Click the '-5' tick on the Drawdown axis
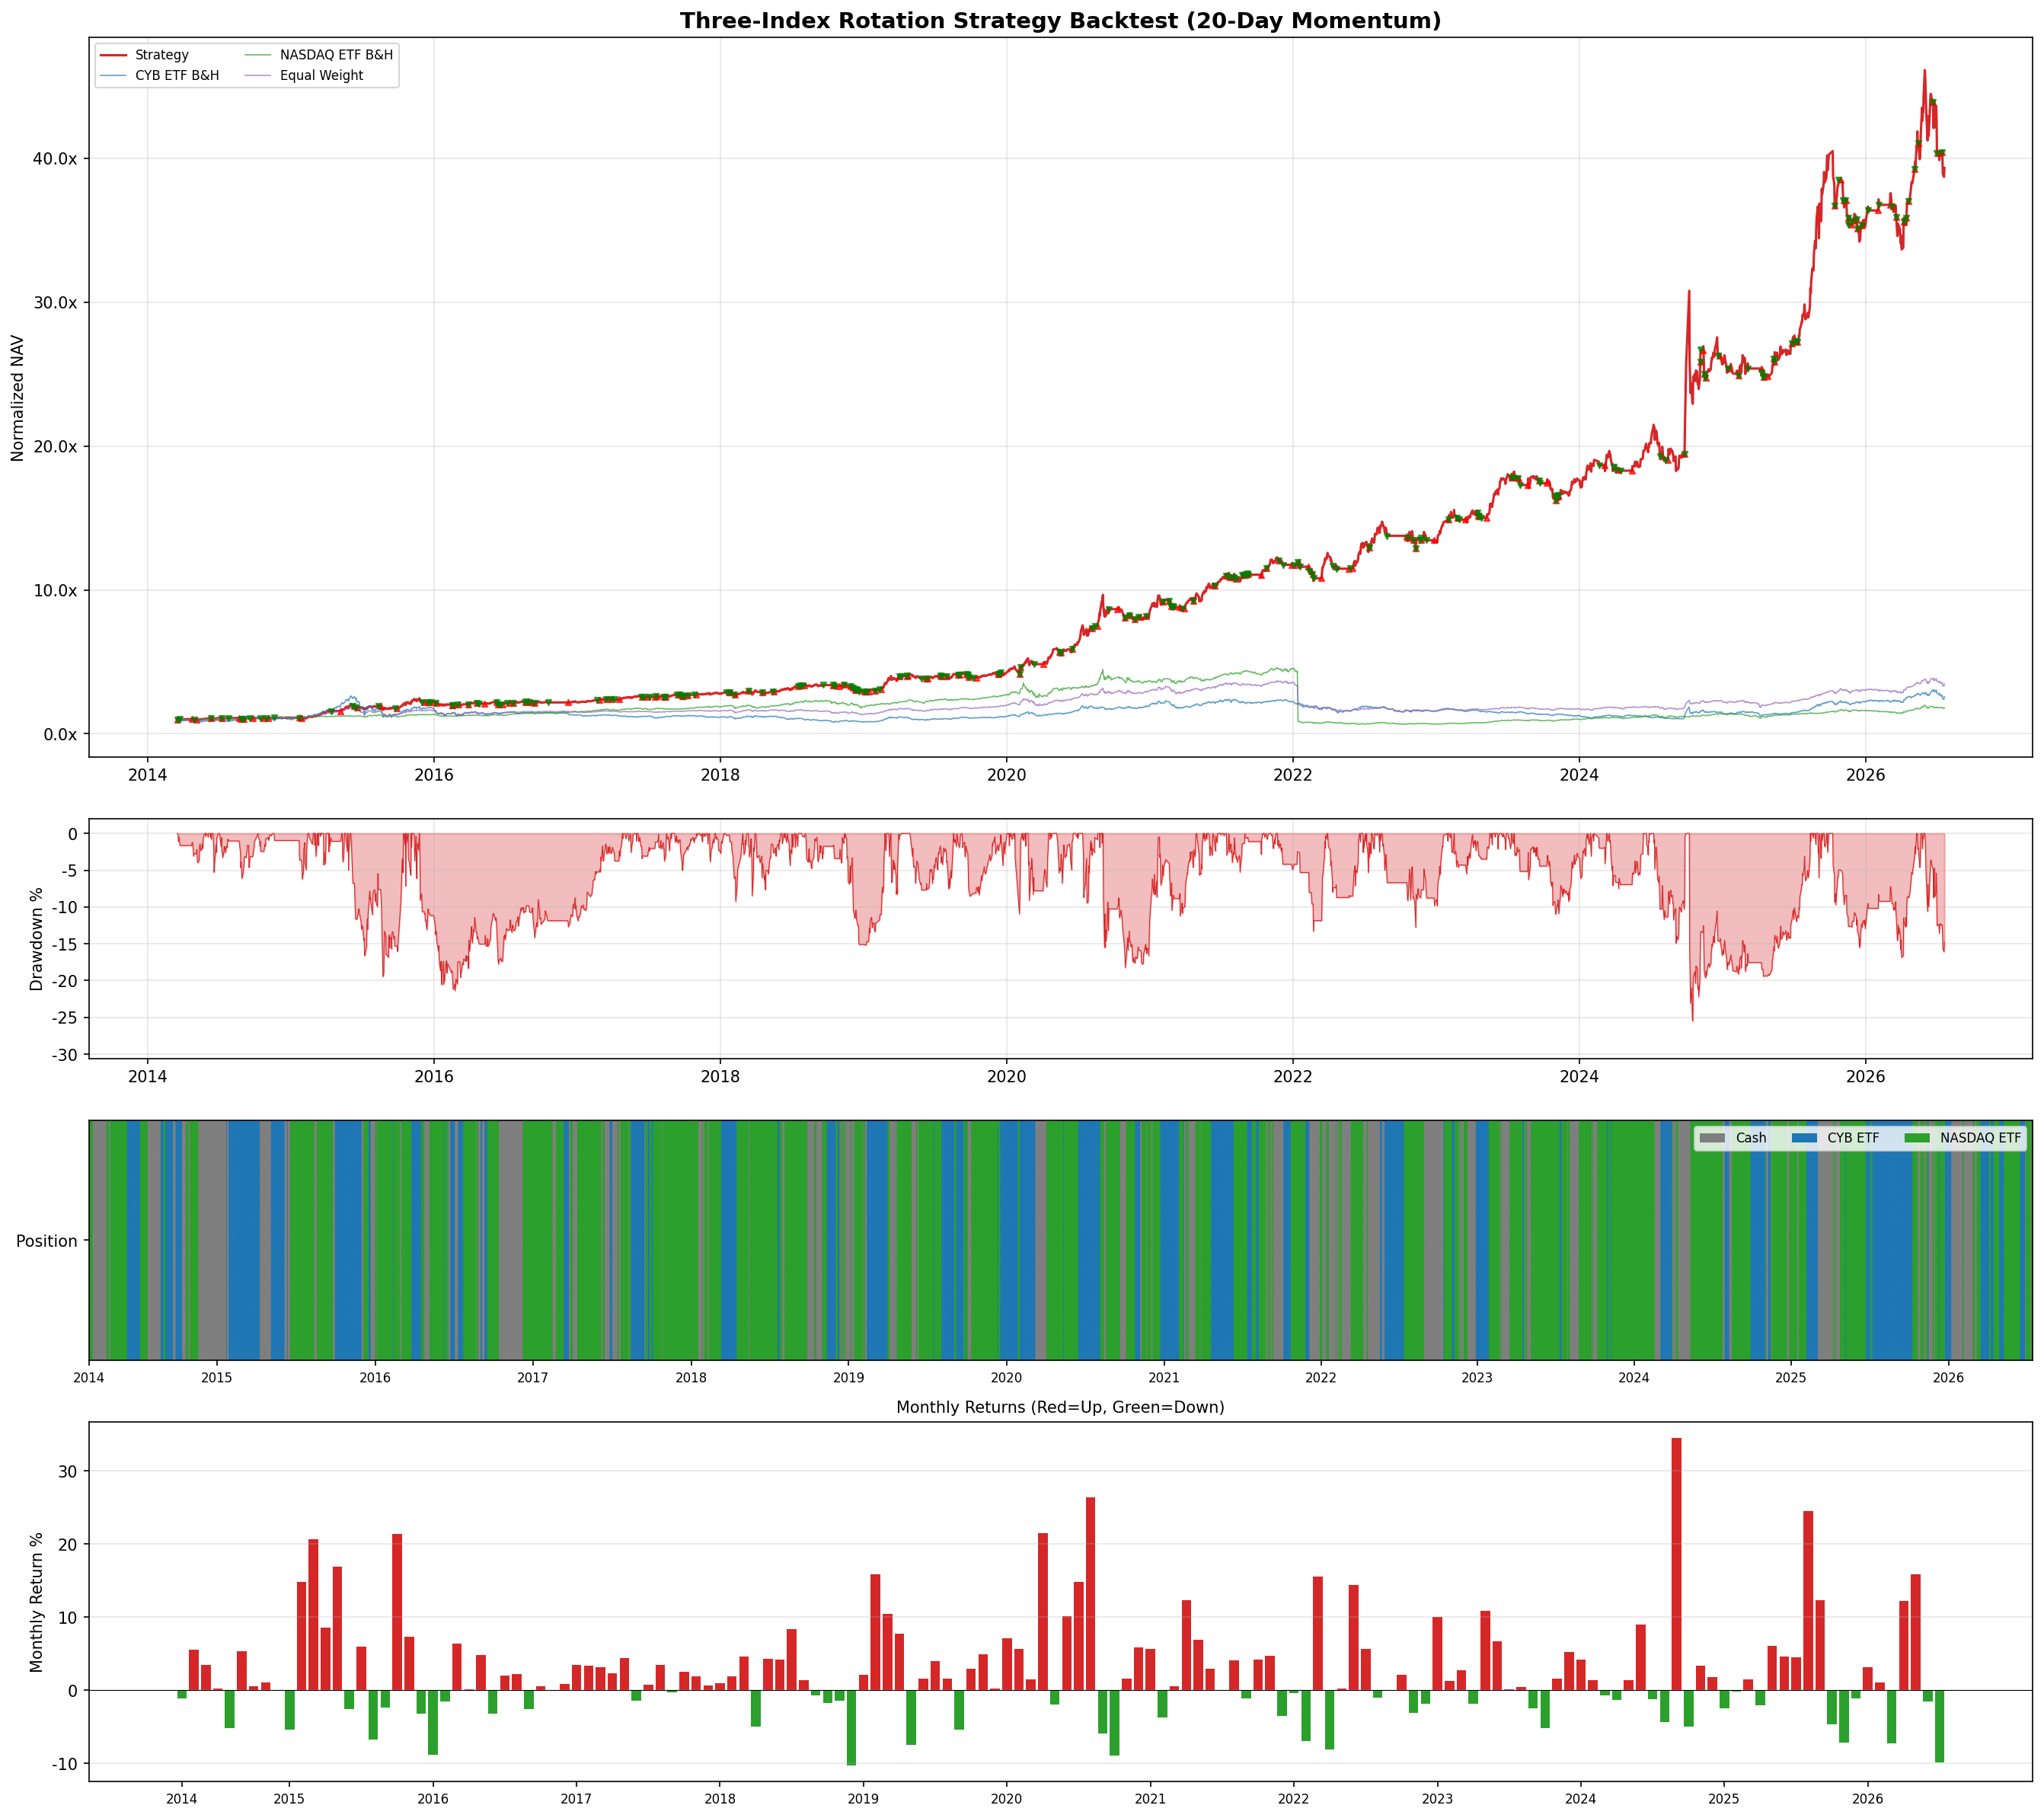 [x=68, y=871]
